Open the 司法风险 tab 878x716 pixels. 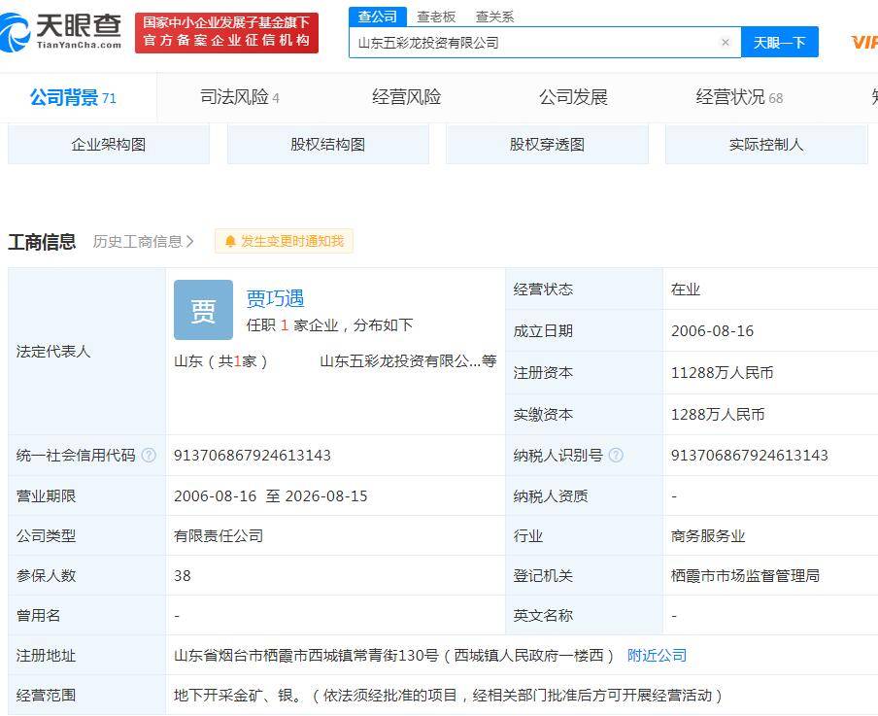click(235, 97)
